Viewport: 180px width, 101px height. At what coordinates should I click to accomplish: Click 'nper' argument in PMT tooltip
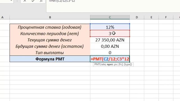pyautogui.click(x=110, y=65)
